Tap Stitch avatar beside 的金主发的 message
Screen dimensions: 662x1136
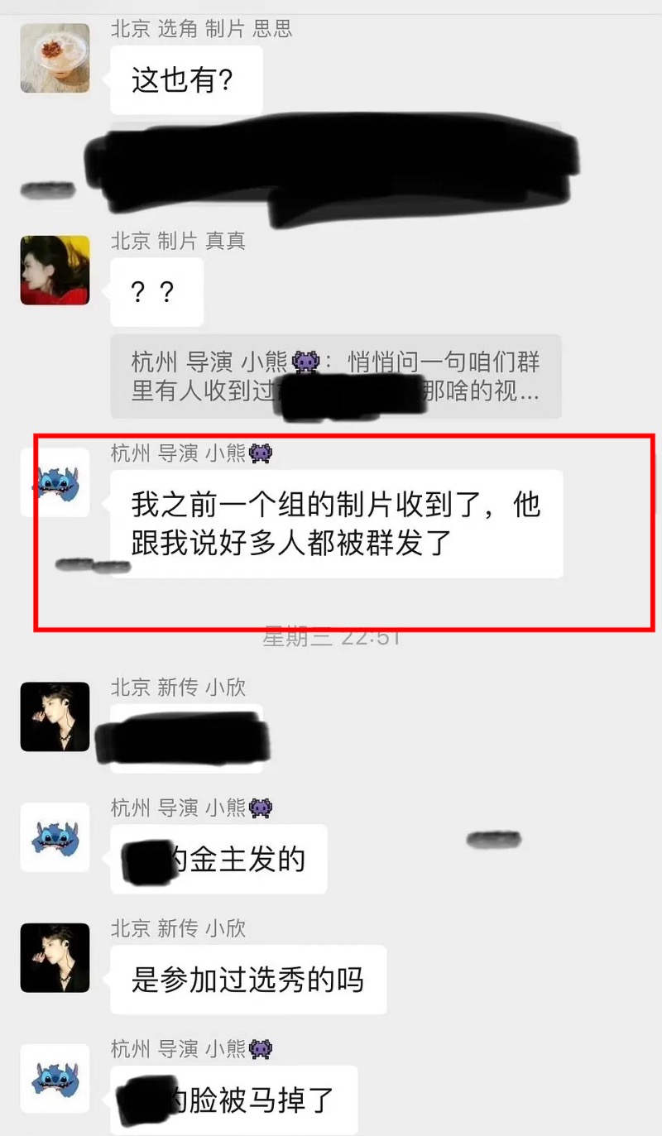[x=55, y=837]
